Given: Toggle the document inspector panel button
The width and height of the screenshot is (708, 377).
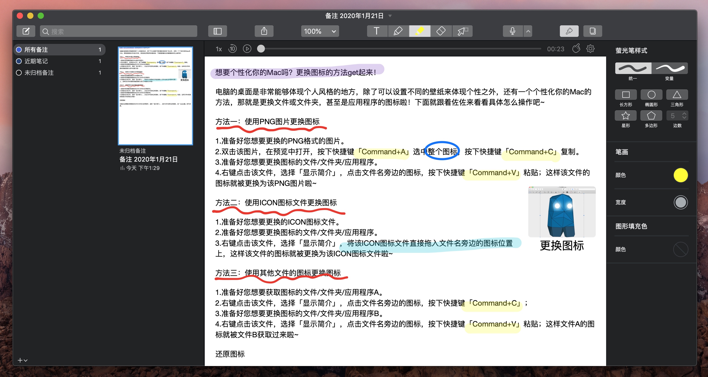Looking at the screenshot, I should (593, 31).
